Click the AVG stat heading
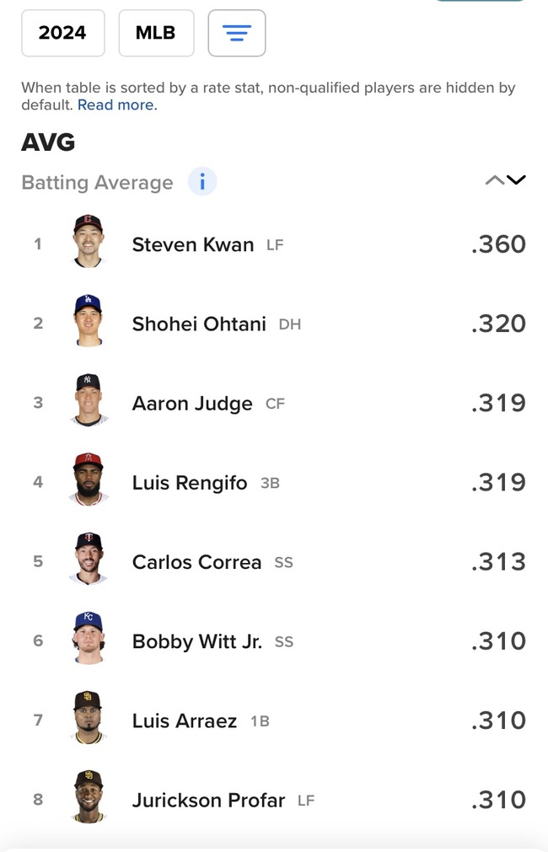This screenshot has width=548, height=852. (x=48, y=142)
